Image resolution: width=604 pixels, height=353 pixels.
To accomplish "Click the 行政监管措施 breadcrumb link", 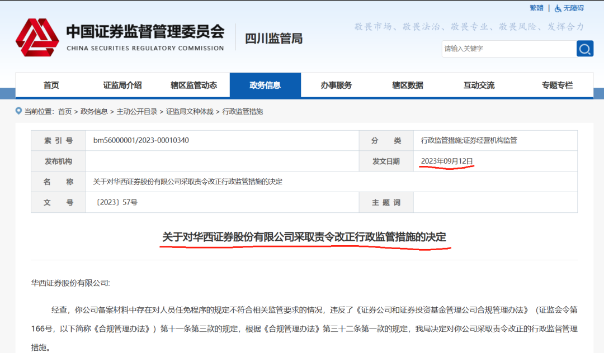I will point(242,112).
